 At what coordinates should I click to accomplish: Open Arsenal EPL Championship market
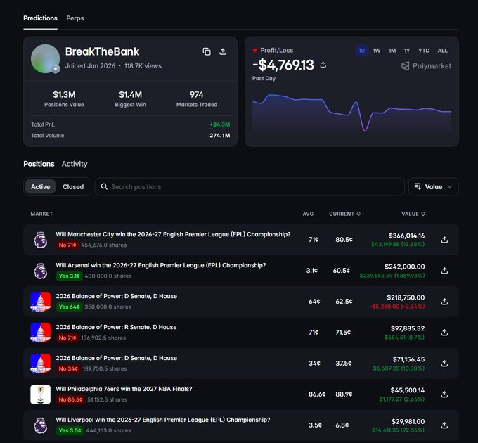click(161, 265)
